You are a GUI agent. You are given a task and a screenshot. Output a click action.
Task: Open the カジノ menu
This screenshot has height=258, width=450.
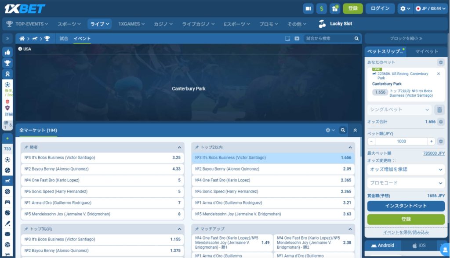pyautogui.click(x=163, y=24)
